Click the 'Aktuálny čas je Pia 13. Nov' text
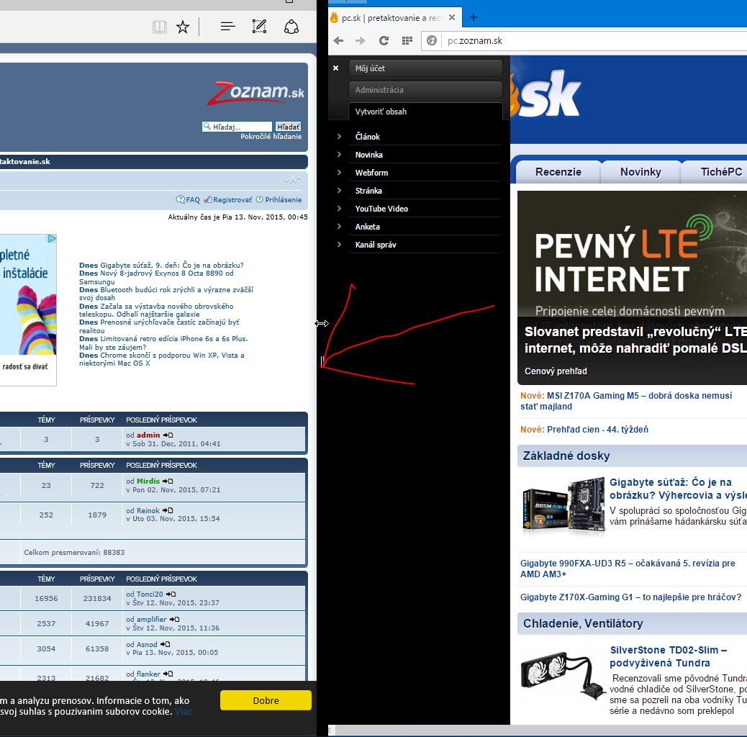This screenshot has width=747, height=737. 237,217
